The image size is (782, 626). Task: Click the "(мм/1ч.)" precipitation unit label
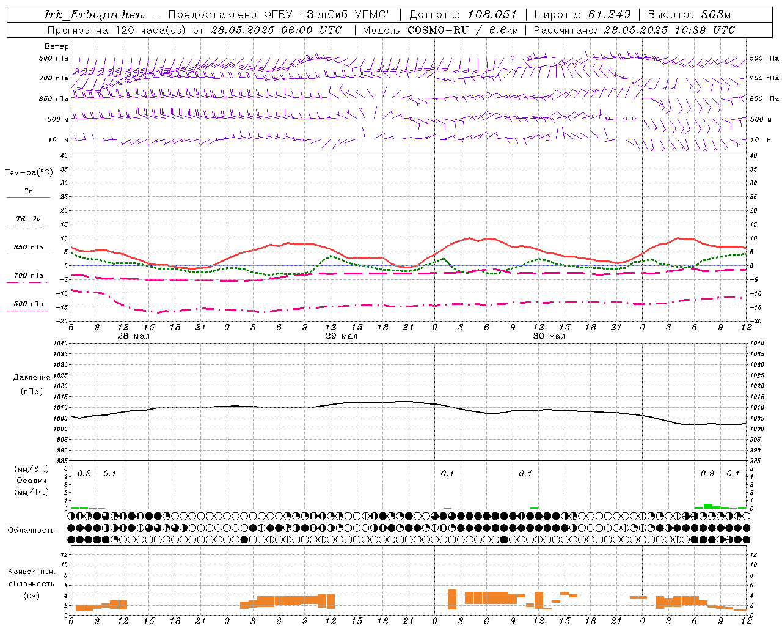coord(32,492)
